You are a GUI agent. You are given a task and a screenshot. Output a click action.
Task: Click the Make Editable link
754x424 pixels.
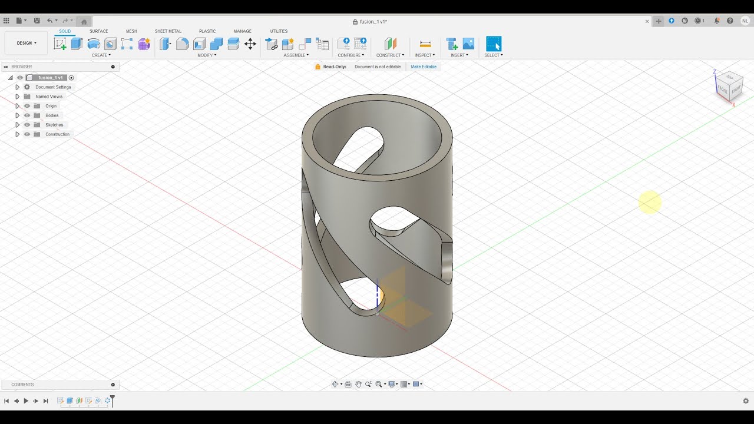[424, 67]
